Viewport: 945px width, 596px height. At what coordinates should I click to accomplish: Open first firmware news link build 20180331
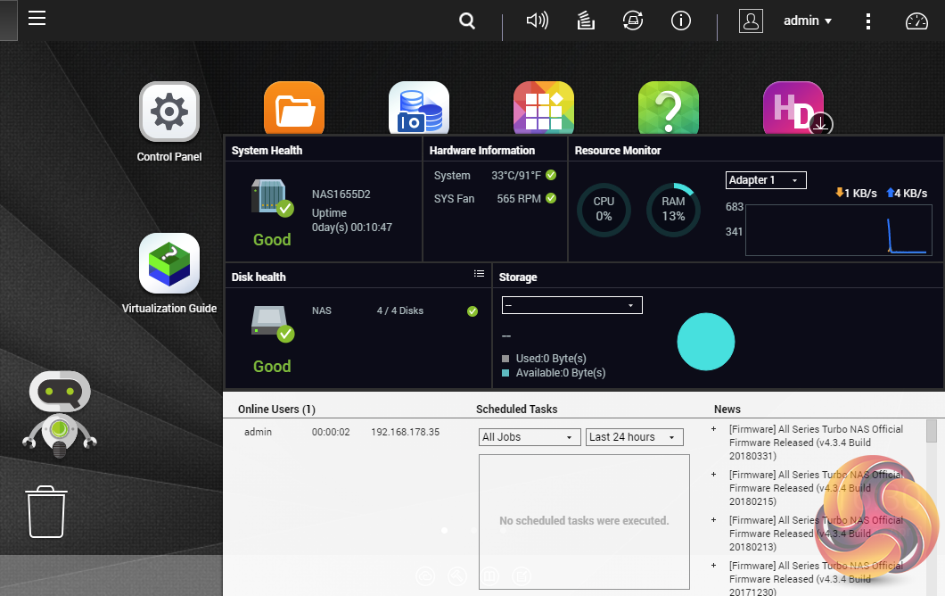[x=816, y=443]
